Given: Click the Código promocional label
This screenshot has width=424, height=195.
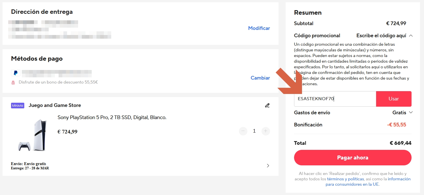Looking at the screenshot, I should 317,36.
